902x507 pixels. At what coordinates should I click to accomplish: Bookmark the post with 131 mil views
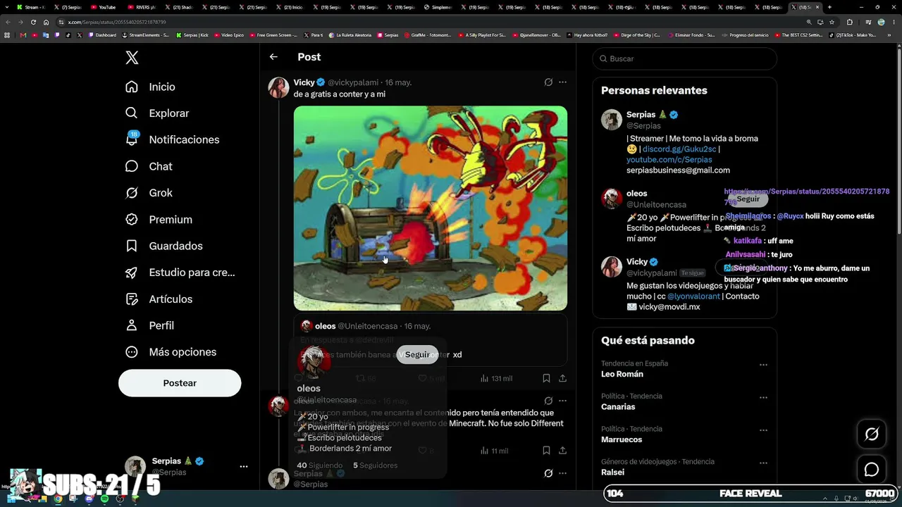546,378
